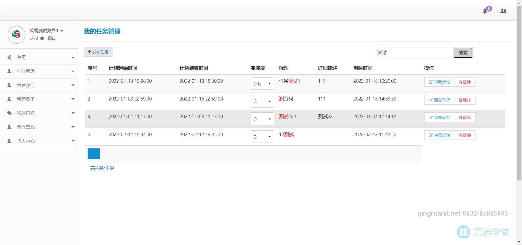
Task: Open the 首页 sidebar menu
Action: coord(39,57)
